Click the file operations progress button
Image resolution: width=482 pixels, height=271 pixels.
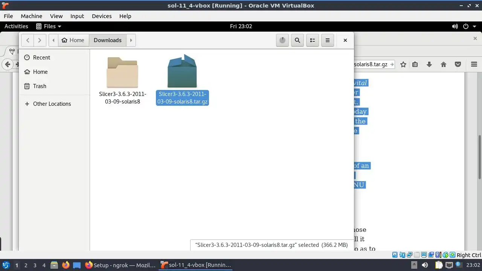(282, 40)
